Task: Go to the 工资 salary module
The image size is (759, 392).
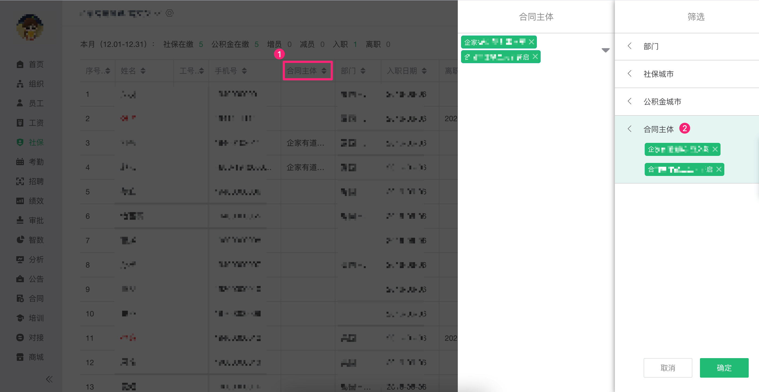Action: point(36,123)
